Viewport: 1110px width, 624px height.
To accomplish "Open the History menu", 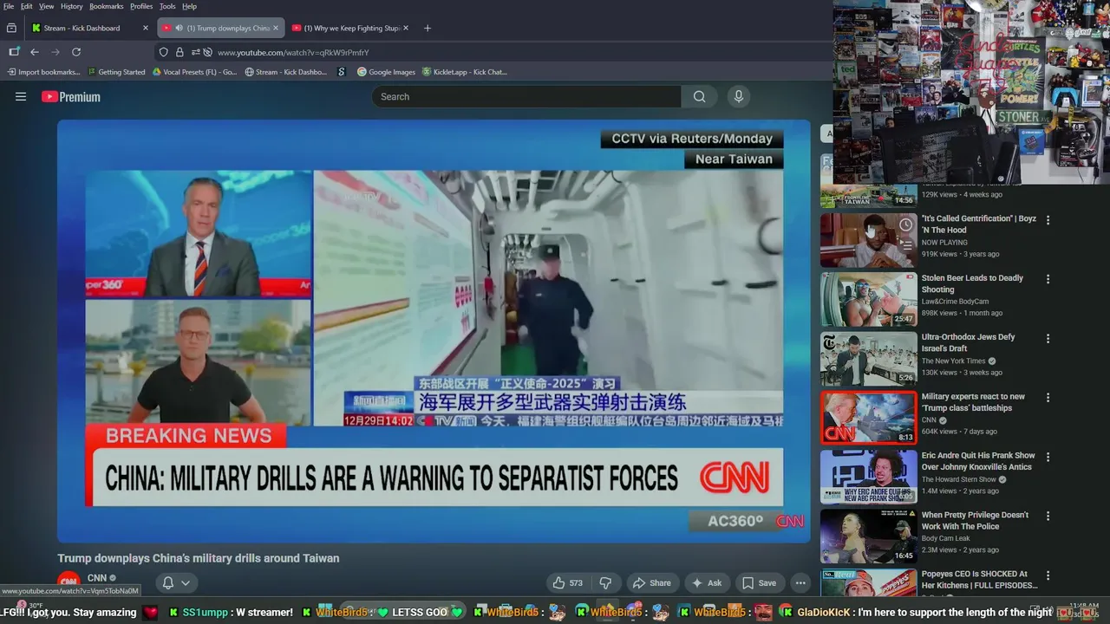I will point(72,6).
